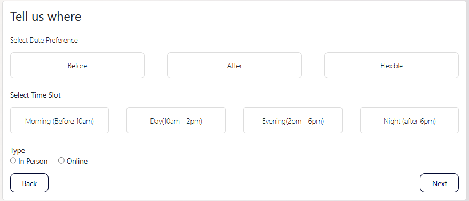Pick the Flexible date preference
The image size is (469, 201).
pyautogui.click(x=392, y=66)
